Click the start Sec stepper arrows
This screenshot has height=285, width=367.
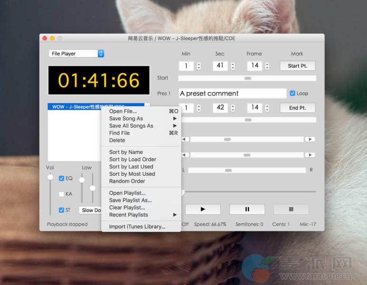[x=233, y=66]
